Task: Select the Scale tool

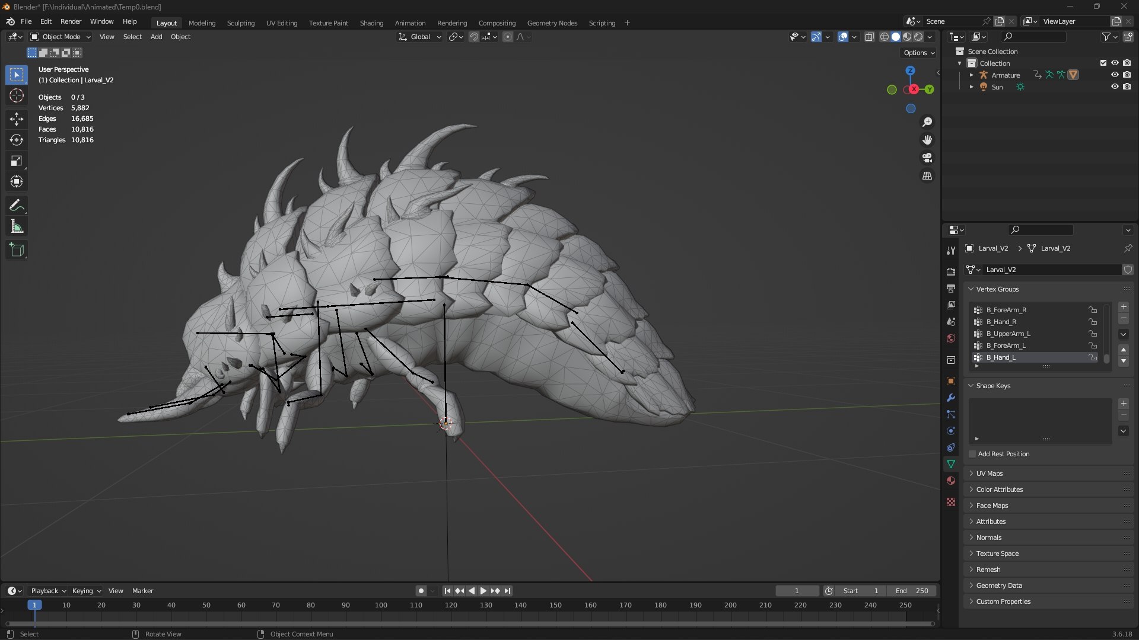Action: coord(17,161)
